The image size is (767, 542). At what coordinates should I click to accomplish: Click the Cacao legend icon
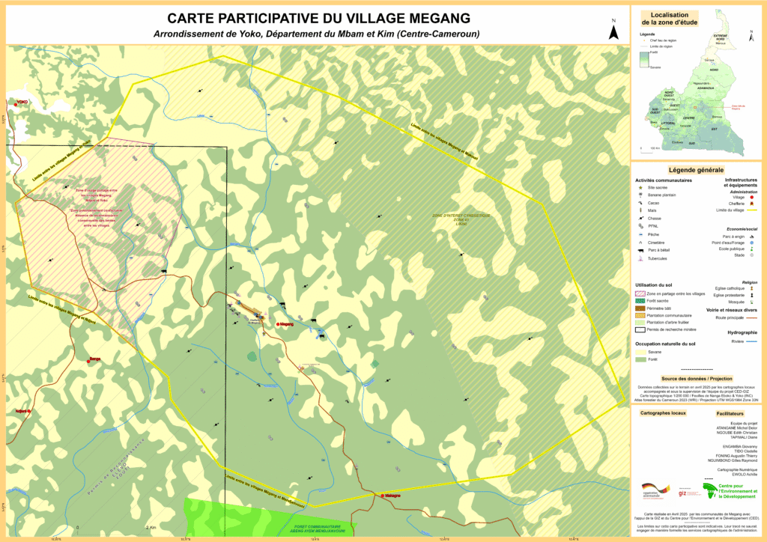(640, 202)
